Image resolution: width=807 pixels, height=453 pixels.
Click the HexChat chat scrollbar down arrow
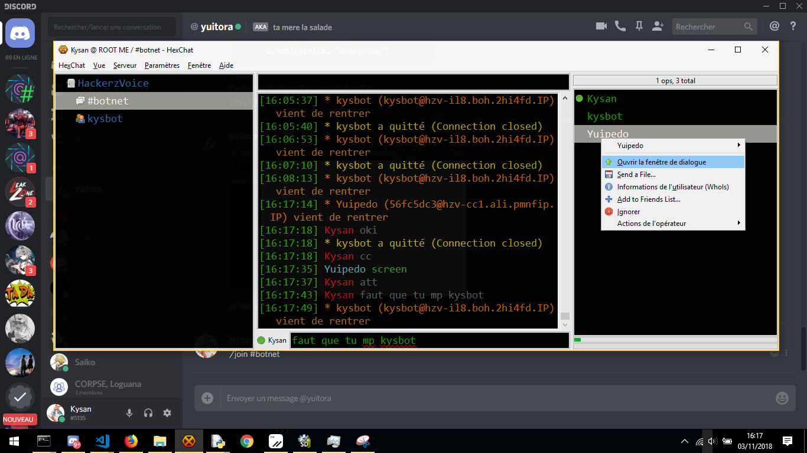click(565, 325)
